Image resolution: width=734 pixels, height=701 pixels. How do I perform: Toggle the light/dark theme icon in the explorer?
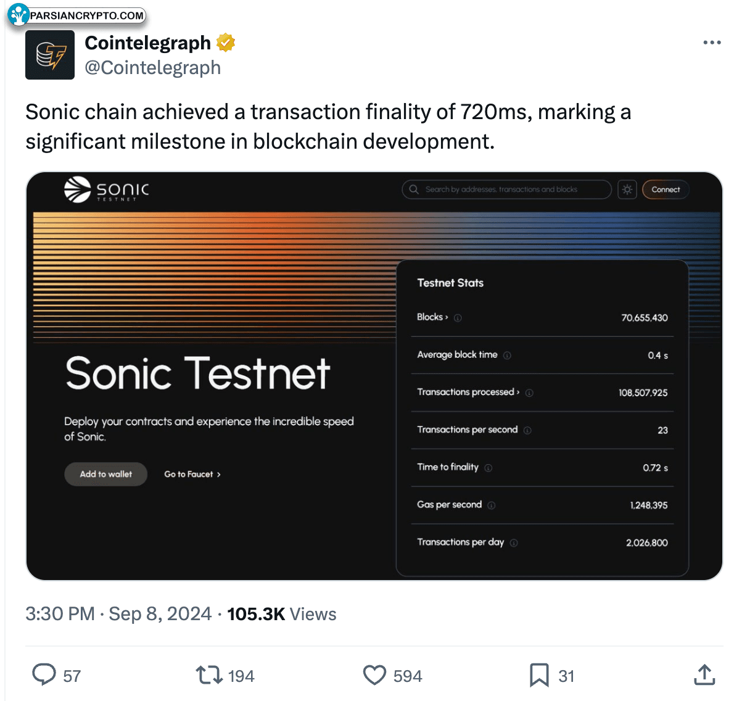[627, 189]
